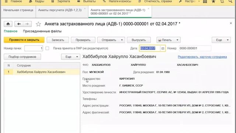Go forward with right arrow button
The image size is (236, 133).
pyautogui.click(x=27, y=24)
